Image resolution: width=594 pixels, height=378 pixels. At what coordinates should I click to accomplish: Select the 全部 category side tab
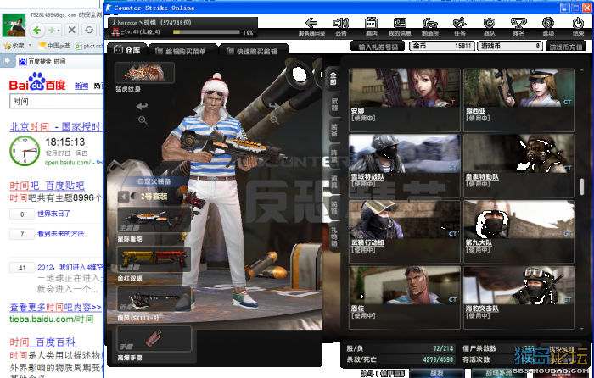coord(333,79)
